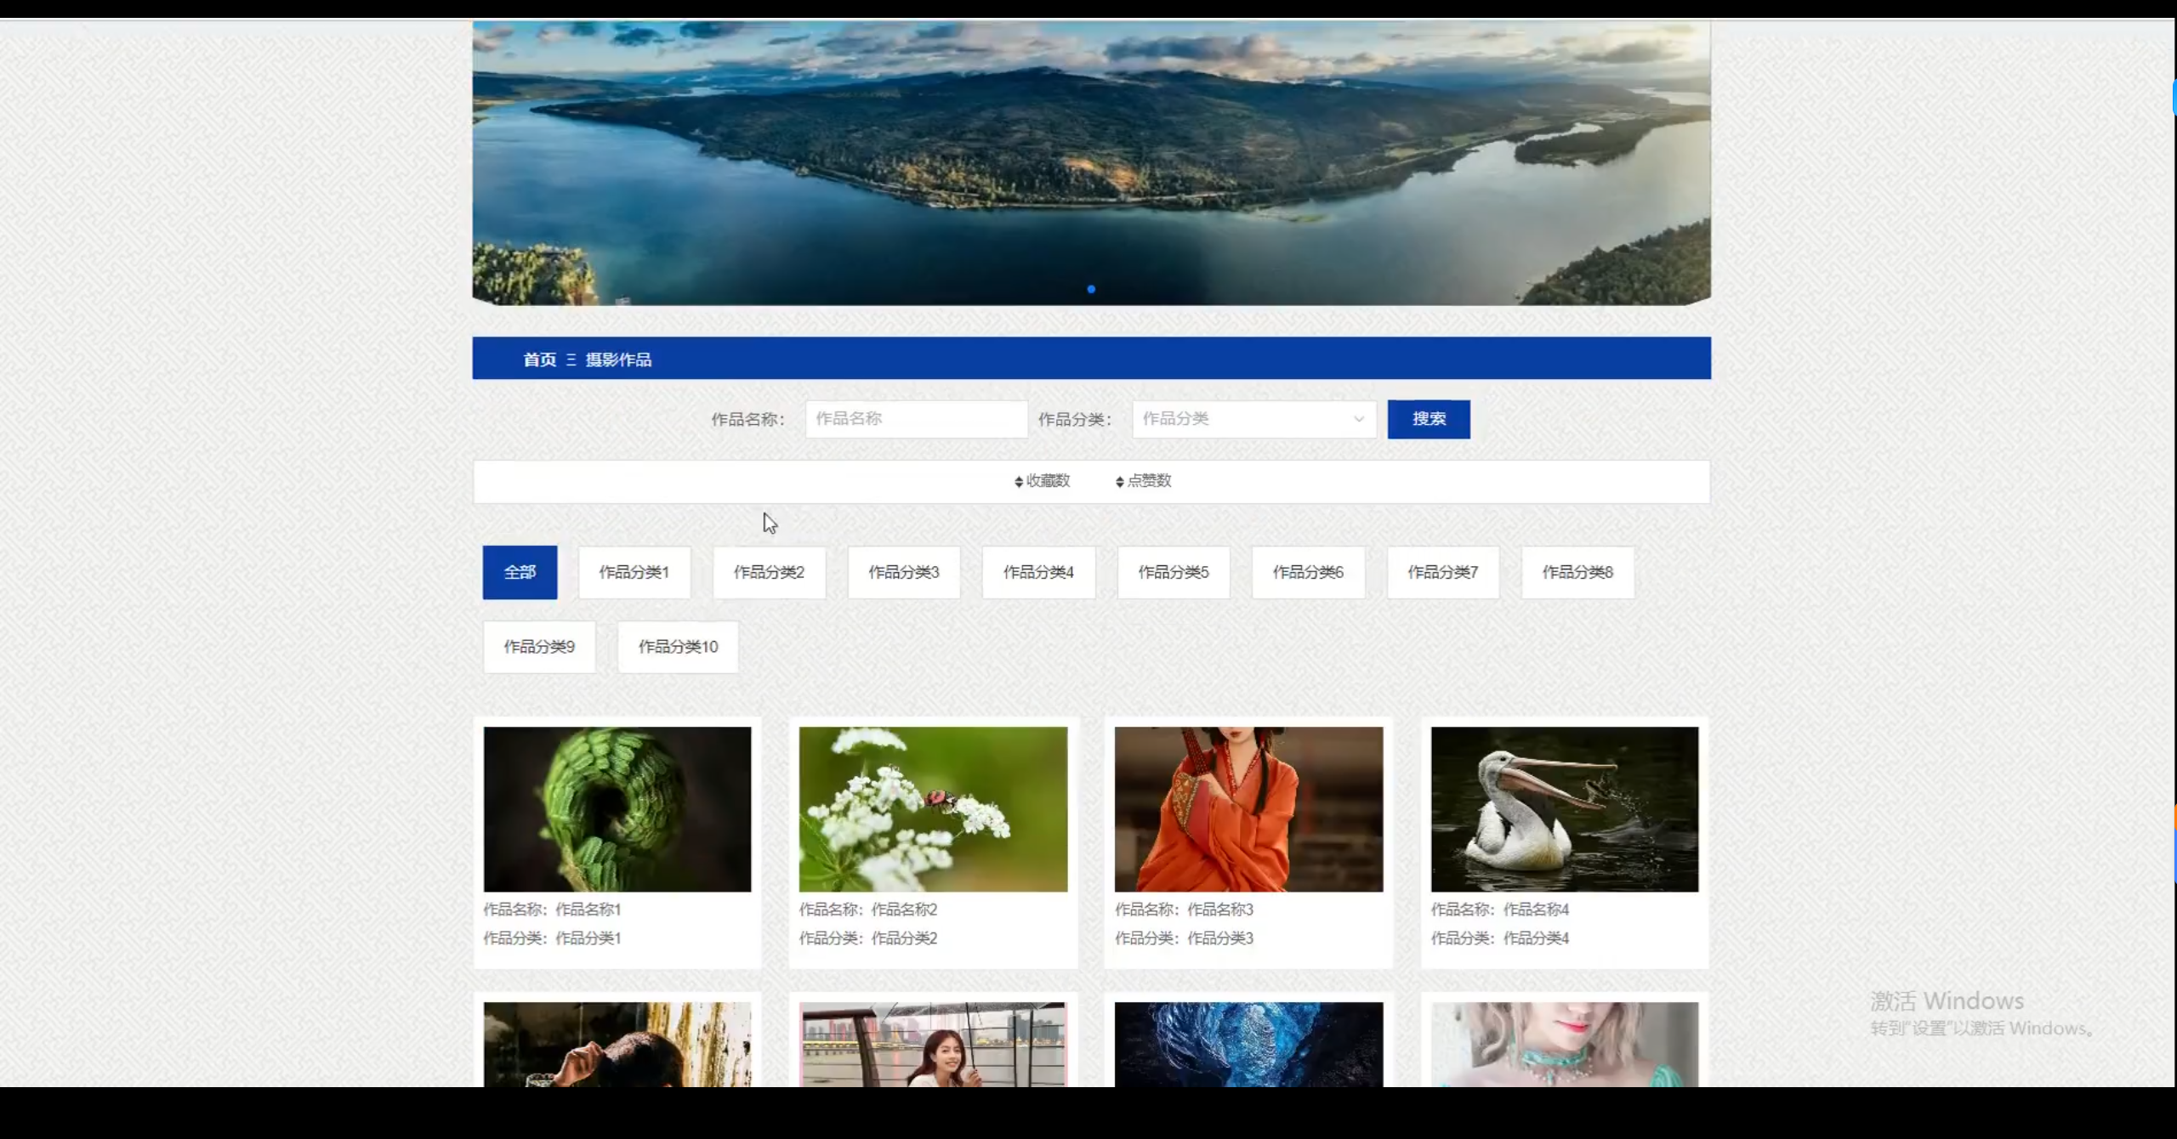
Task: Filter by 作品分类5 tab
Action: point(1173,572)
